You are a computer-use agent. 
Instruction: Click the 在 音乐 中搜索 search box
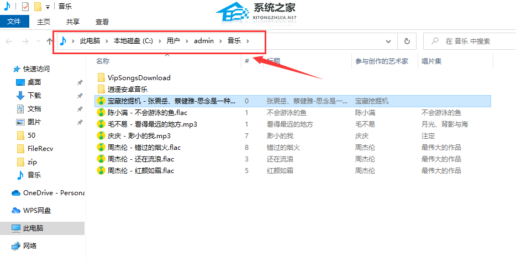click(x=470, y=41)
